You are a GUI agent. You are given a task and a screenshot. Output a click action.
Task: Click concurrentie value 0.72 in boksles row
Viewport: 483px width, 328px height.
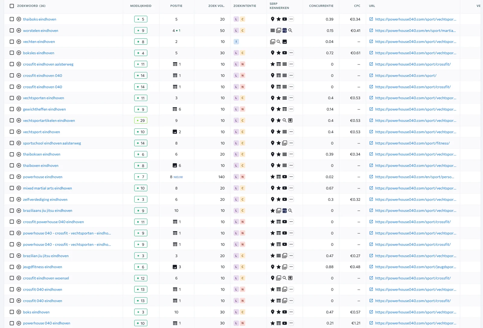tap(330, 53)
